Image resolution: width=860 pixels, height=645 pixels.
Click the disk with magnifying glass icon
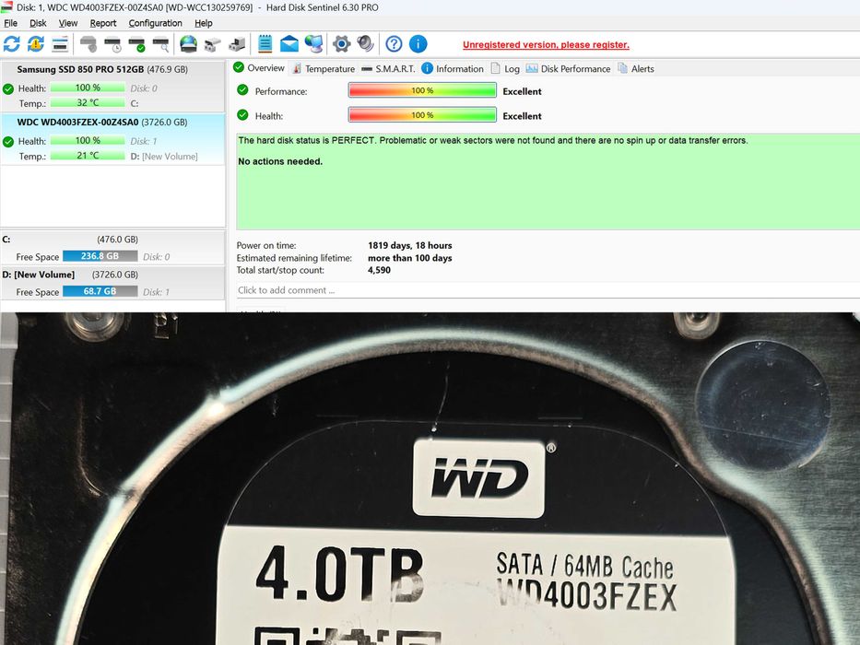[160, 44]
